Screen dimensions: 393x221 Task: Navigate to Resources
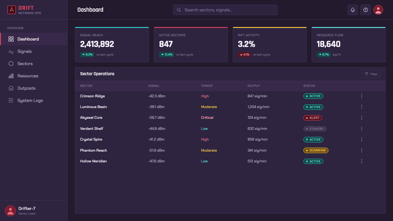pos(34,76)
